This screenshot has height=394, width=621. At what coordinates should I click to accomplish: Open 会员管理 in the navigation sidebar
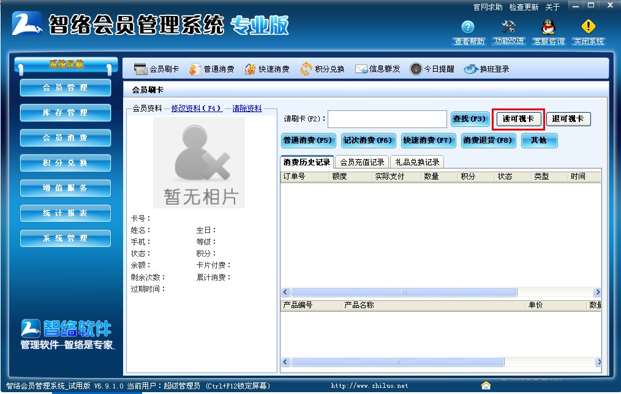point(66,88)
